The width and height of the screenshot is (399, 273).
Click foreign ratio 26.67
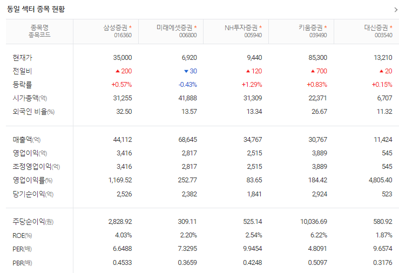(320, 112)
